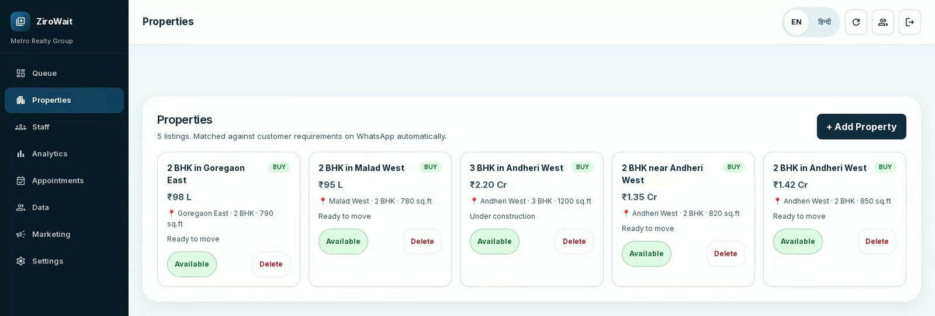This screenshot has height=316, width=935.
Task: Click BUY tag on 2 BHK near Andheri card
Action: (x=734, y=167)
